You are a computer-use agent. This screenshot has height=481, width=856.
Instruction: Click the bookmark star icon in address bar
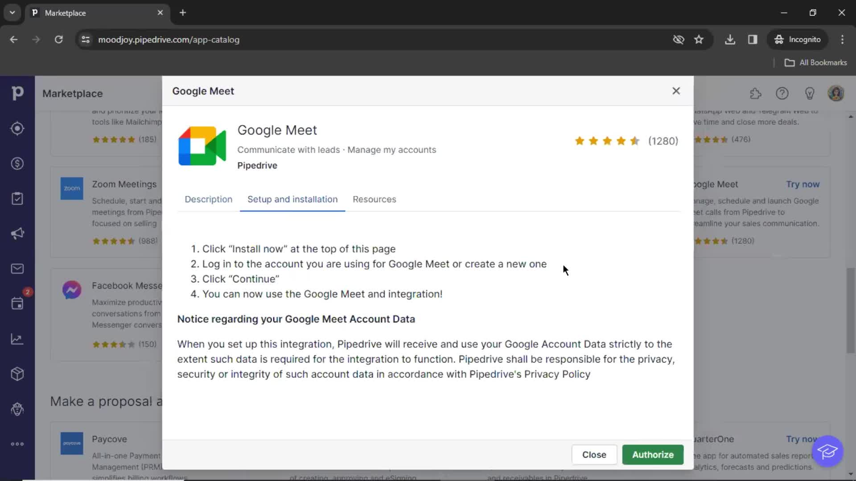699,39
